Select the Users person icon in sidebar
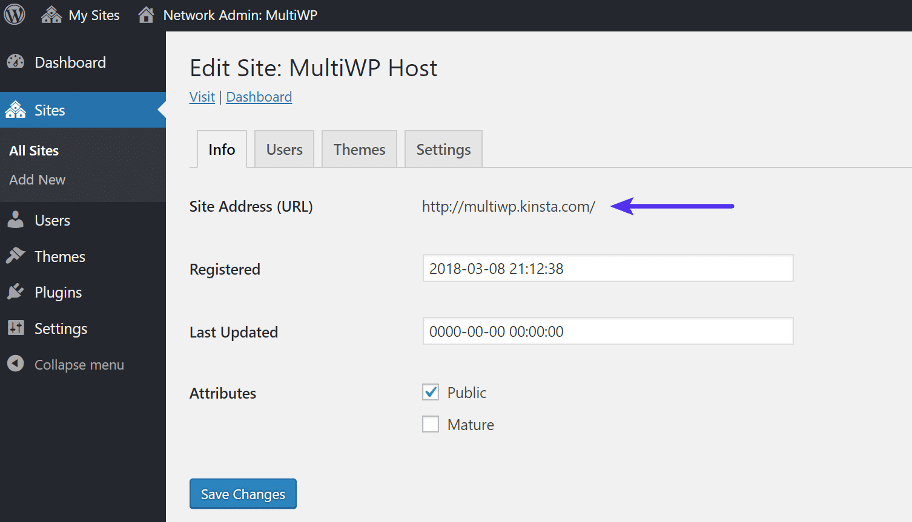This screenshot has width=912, height=522. coord(16,220)
